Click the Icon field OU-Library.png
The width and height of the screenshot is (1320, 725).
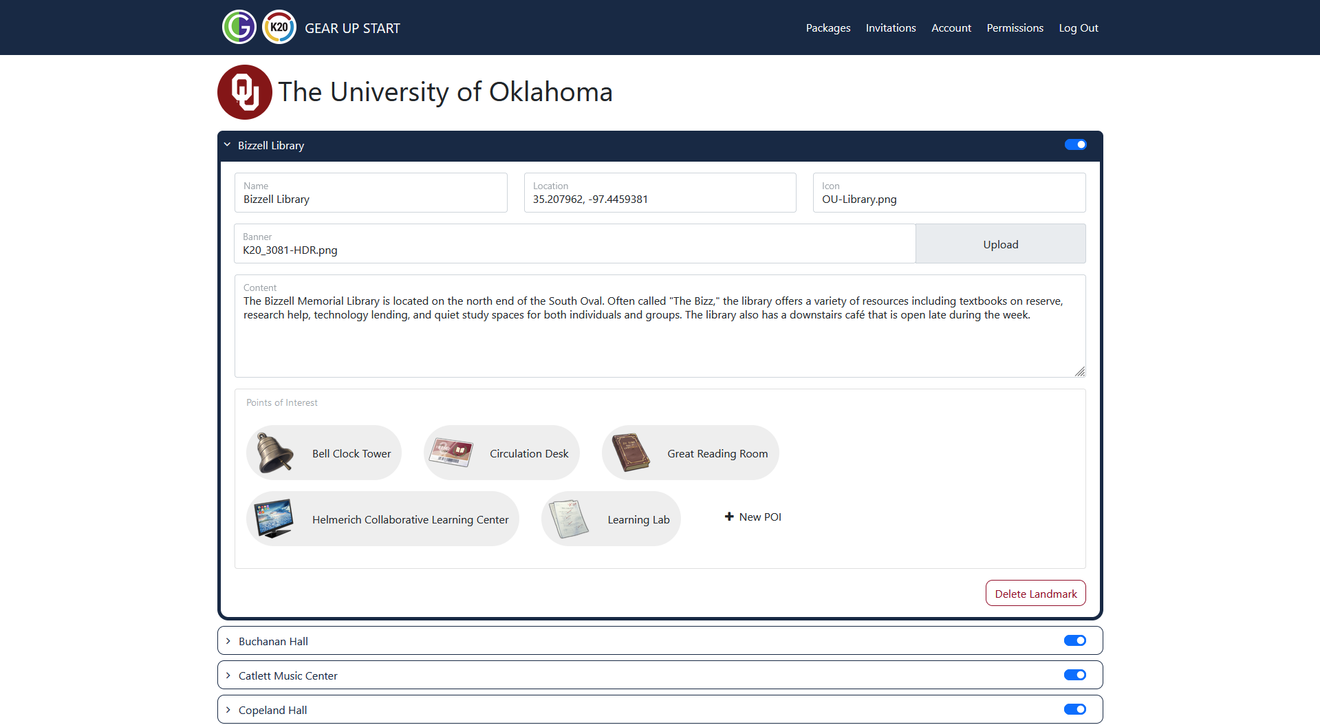pos(949,193)
